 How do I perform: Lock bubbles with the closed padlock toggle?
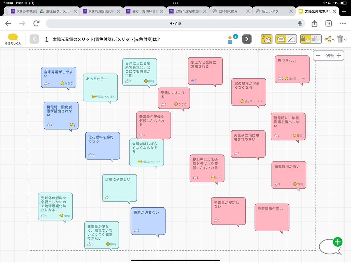tap(305, 39)
